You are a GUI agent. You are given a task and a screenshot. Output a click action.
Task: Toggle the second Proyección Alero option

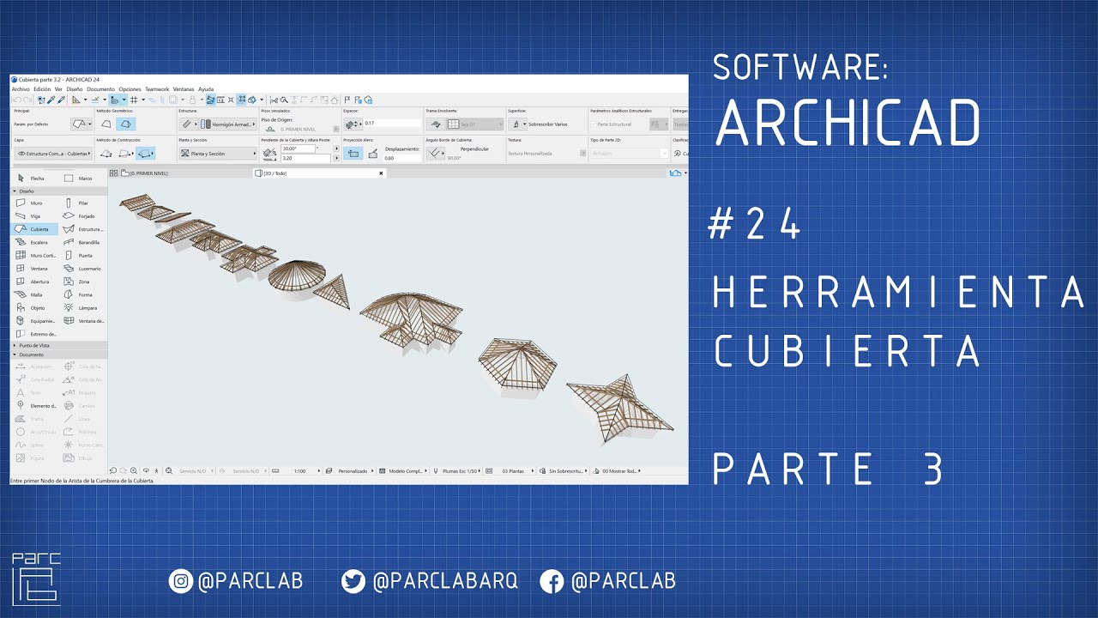coord(373,154)
